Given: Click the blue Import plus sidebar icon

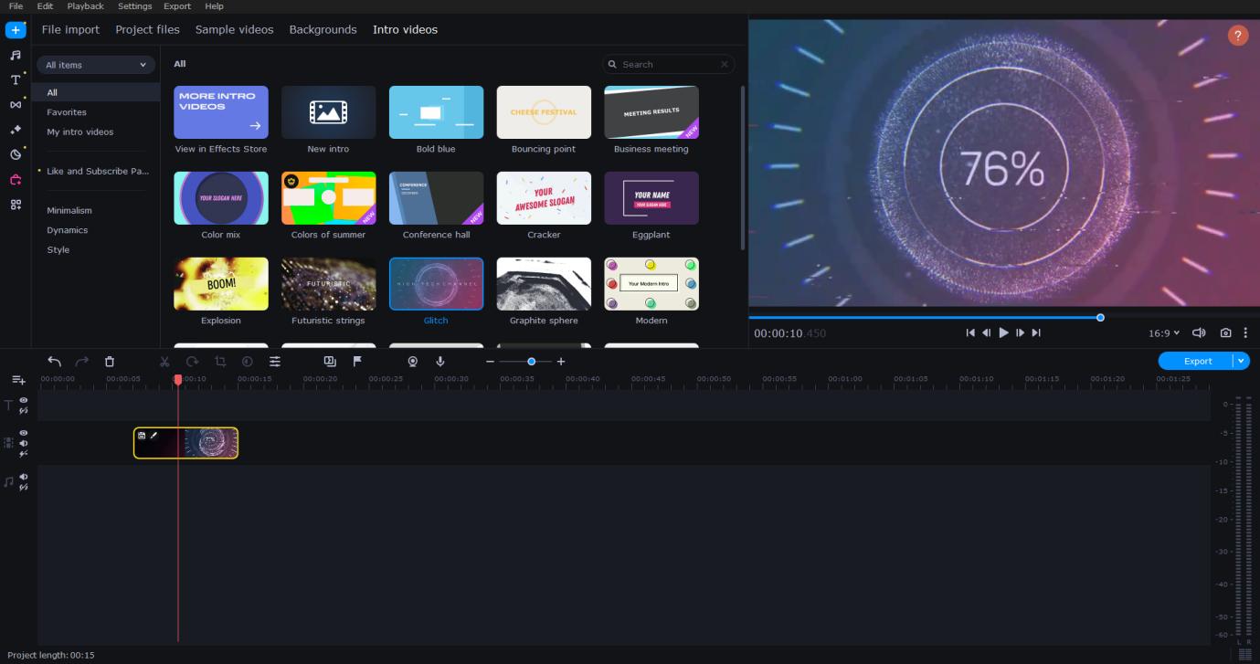Looking at the screenshot, I should pos(16,30).
